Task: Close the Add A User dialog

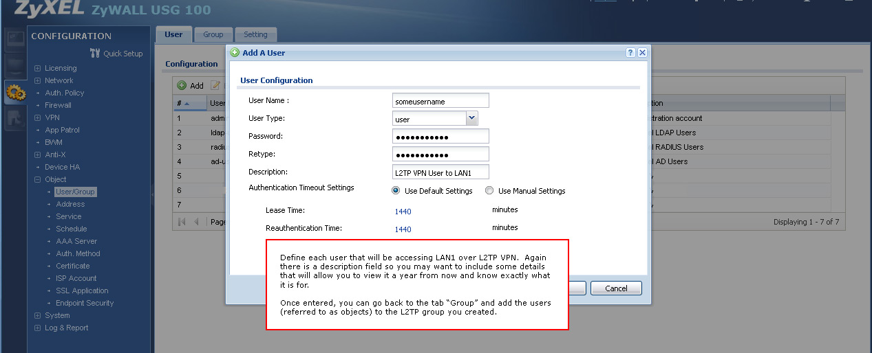Action: [x=641, y=52]
